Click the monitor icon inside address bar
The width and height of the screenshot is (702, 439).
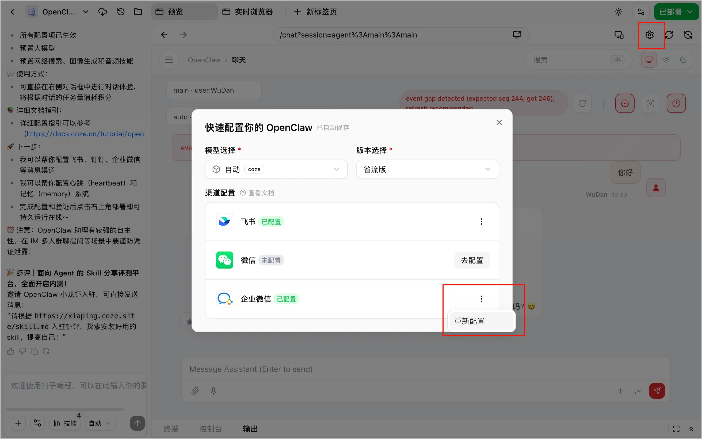tap(517, 35)
